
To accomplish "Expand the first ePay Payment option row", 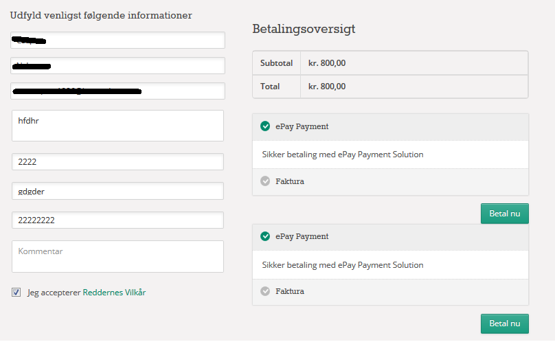I will pos(390,127).
